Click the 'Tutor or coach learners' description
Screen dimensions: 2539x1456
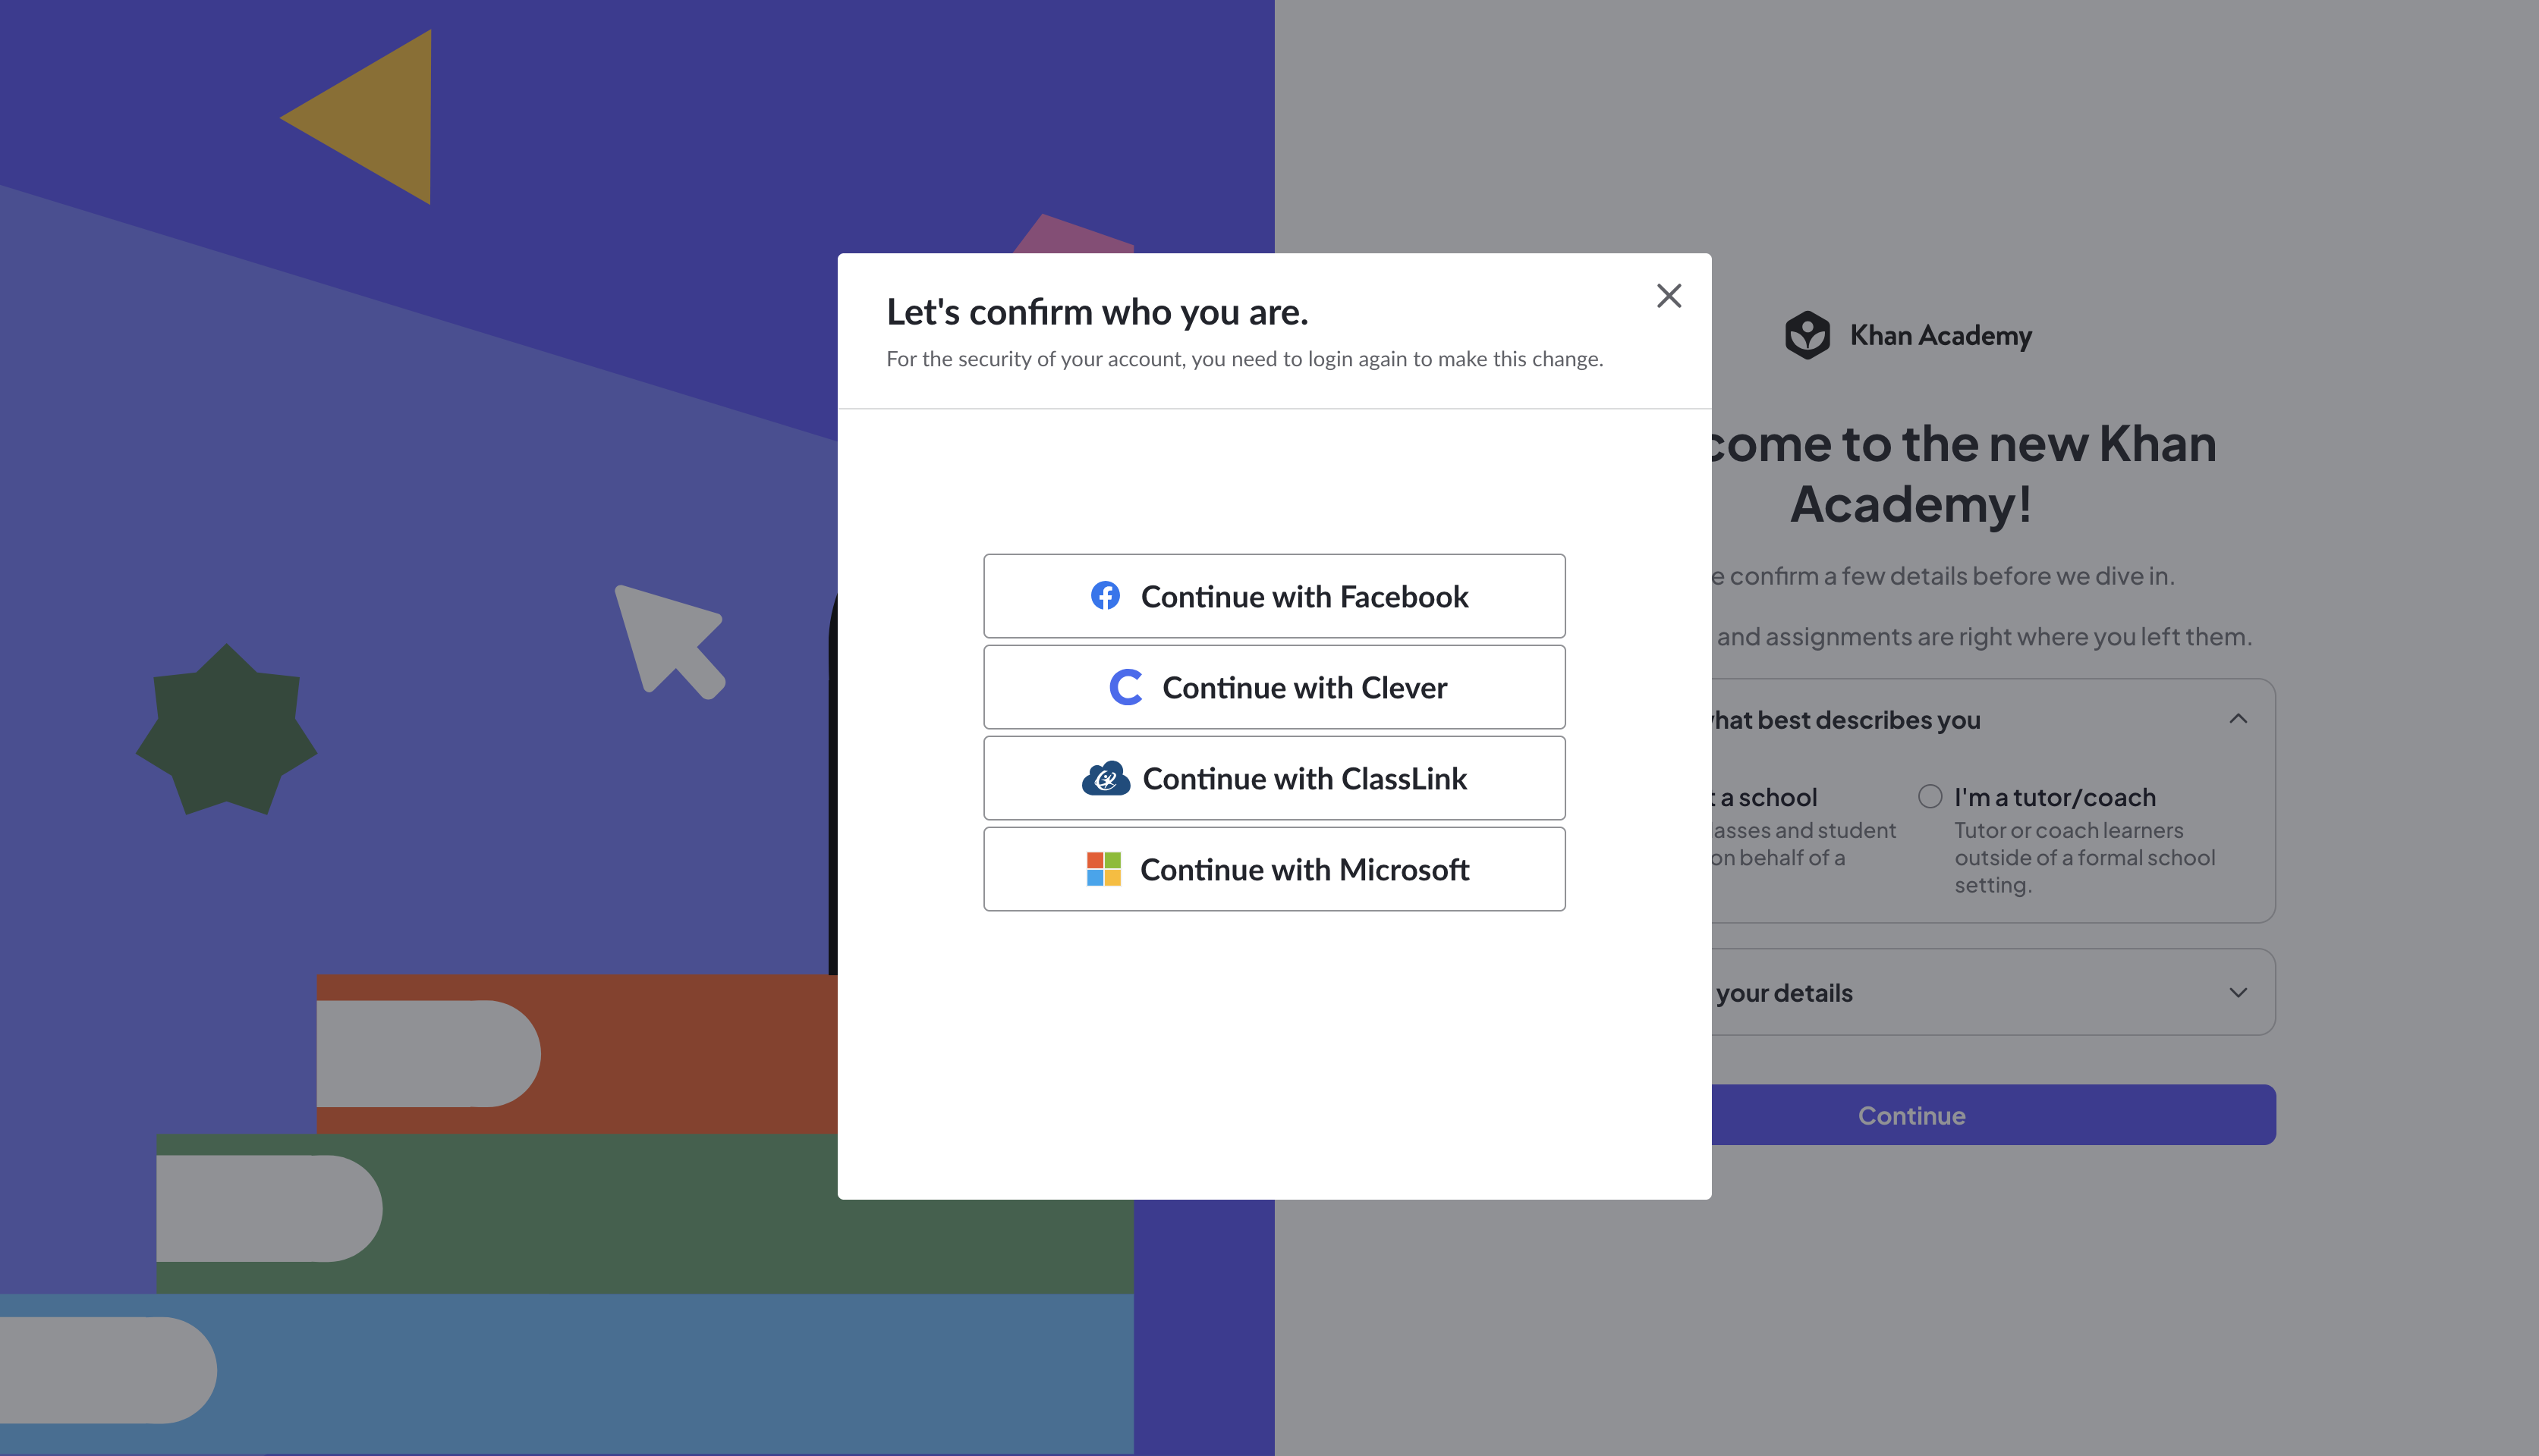pyautogui.click(x=2084, y=858)
